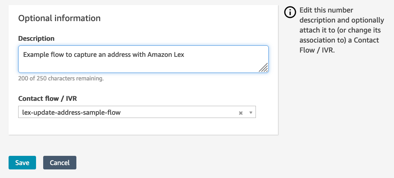Click the 'Description' field label

point(36,38)
